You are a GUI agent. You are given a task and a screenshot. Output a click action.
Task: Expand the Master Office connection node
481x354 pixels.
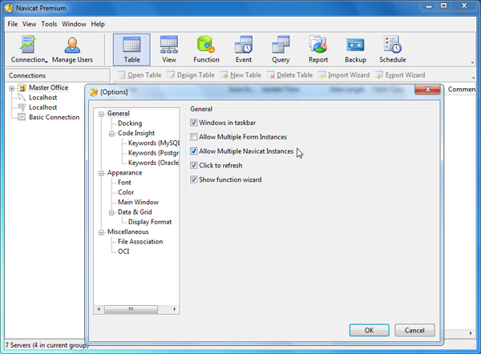point(12,88)
